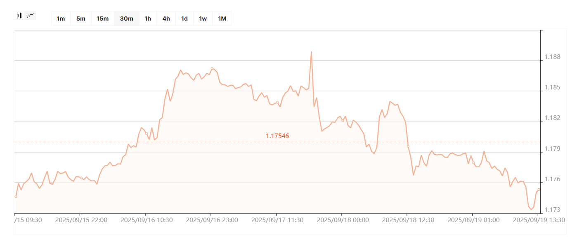The height and width of the screenshot is (239, 577).
Task: Choose the 1d timeframe
Action: click(184, 19)
